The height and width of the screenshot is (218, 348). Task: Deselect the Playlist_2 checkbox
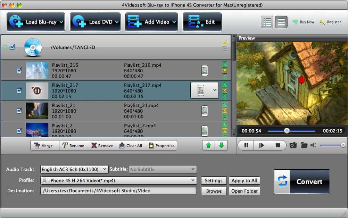[19, 131]
